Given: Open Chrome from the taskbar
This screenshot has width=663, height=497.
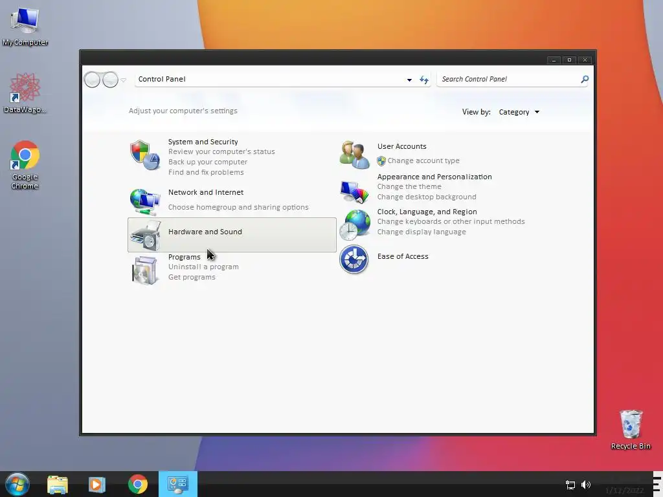Looking at the screenshot, I should point(138,484).
